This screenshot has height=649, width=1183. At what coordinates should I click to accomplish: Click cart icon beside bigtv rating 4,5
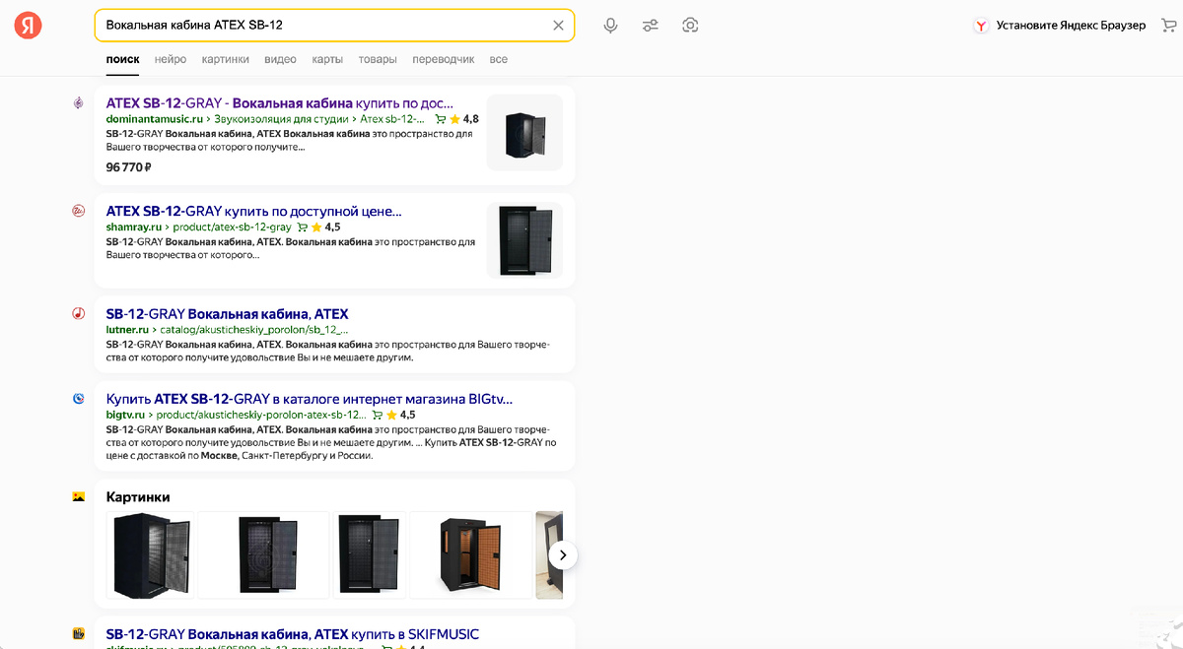pos(377,415)
